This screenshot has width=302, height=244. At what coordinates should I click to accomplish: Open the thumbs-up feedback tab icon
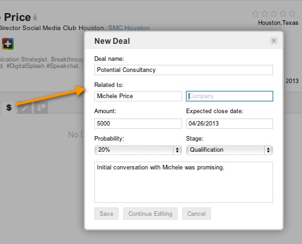41,108
